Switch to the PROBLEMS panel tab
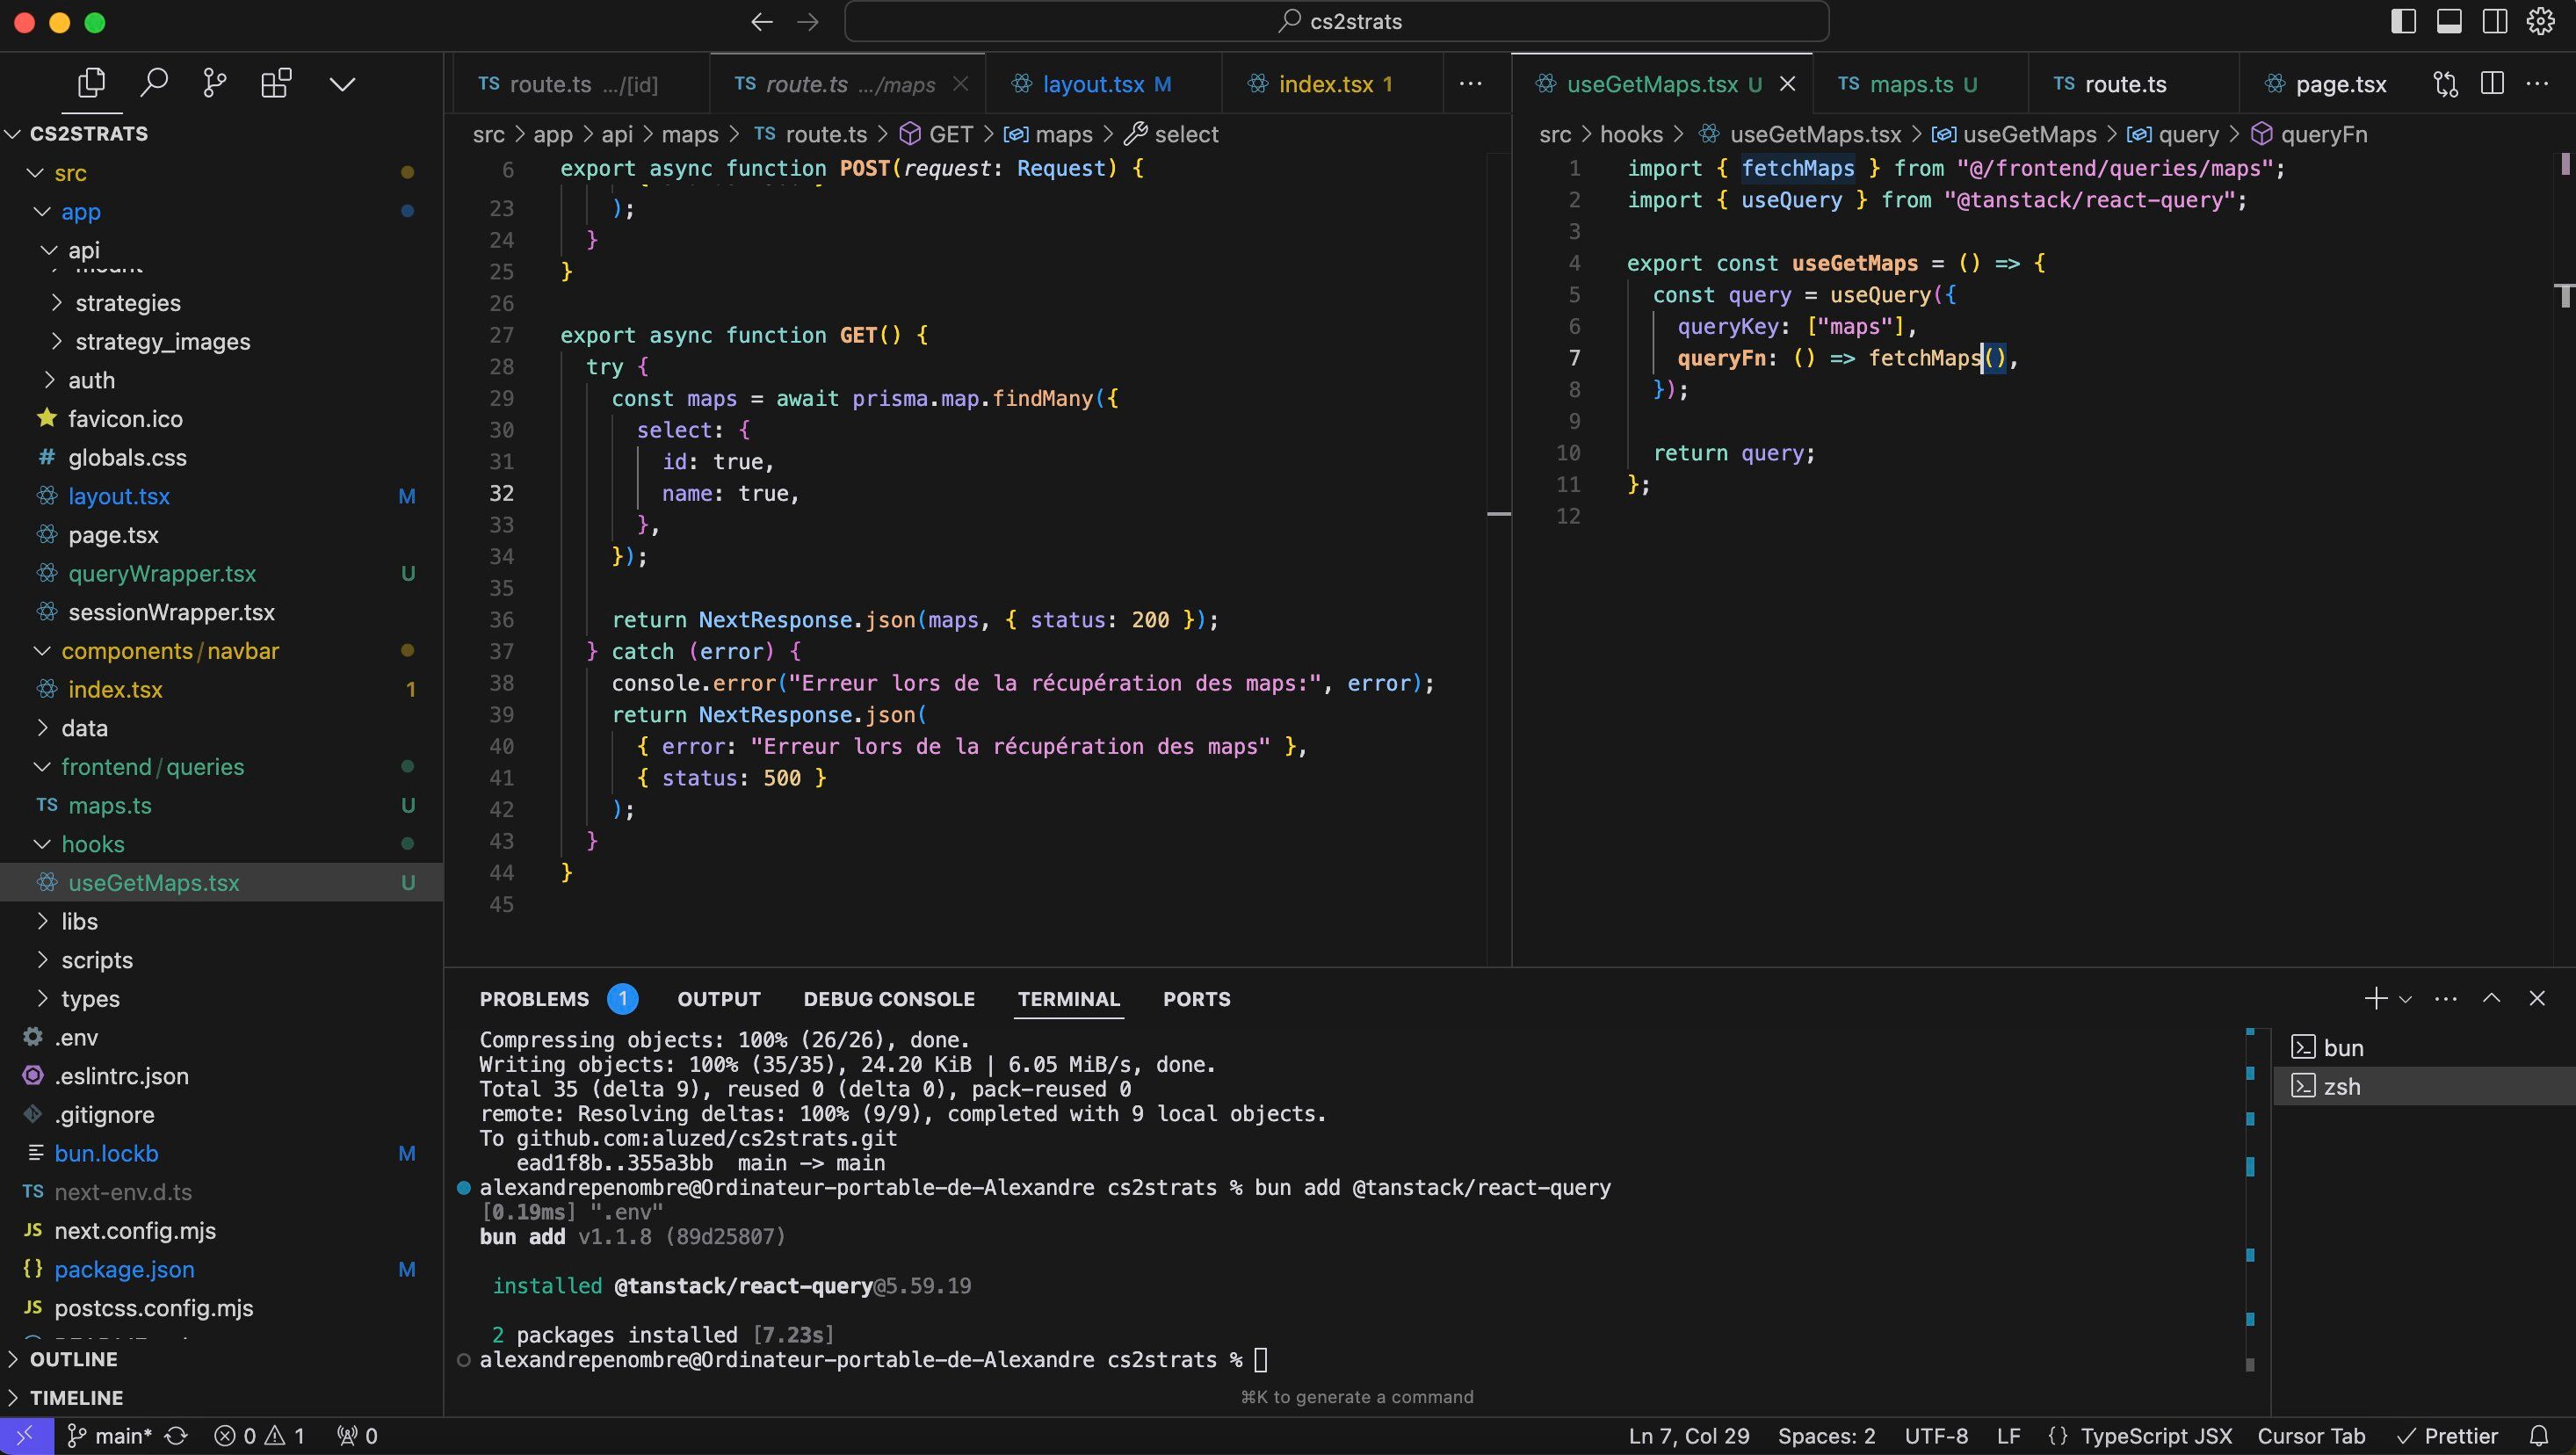Viewport: 2576px width, 1455px height. (x=534, y=999)
